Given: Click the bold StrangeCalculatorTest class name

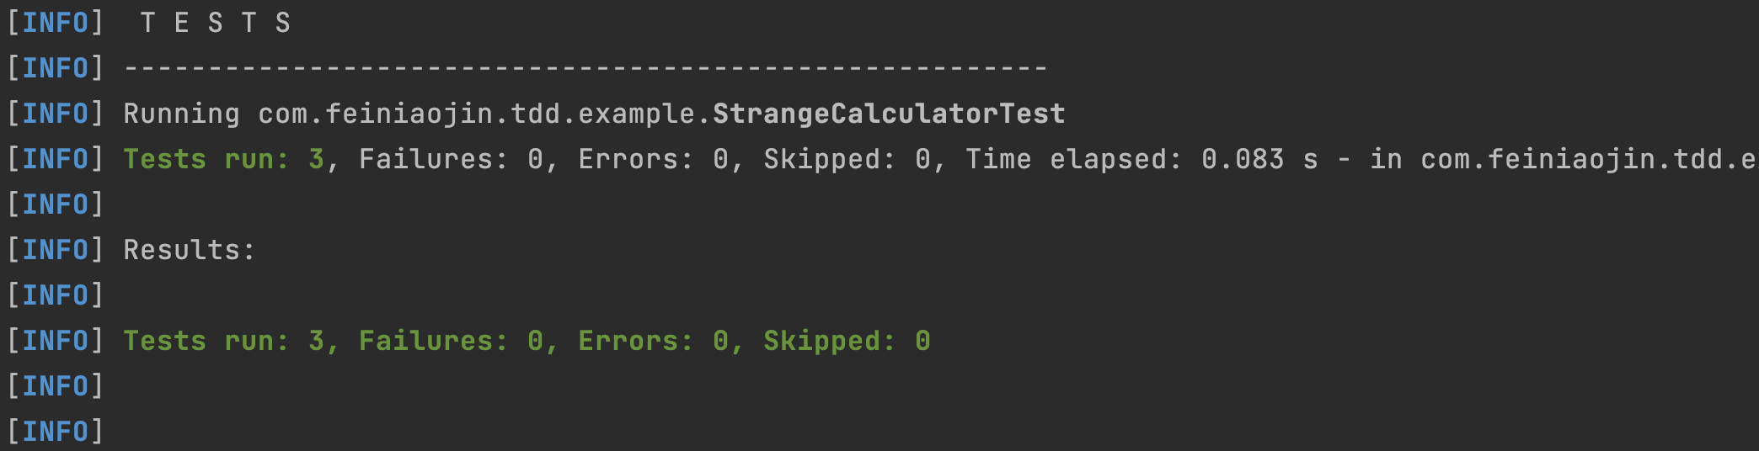Looking at the screenshot, I should (889, 114).
